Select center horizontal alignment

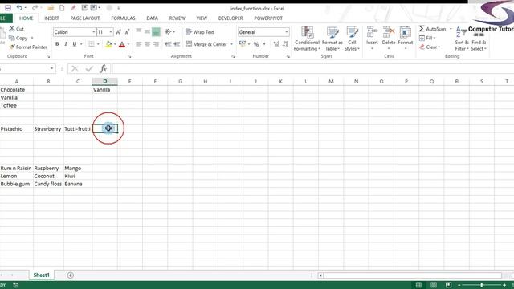[147, 44]
